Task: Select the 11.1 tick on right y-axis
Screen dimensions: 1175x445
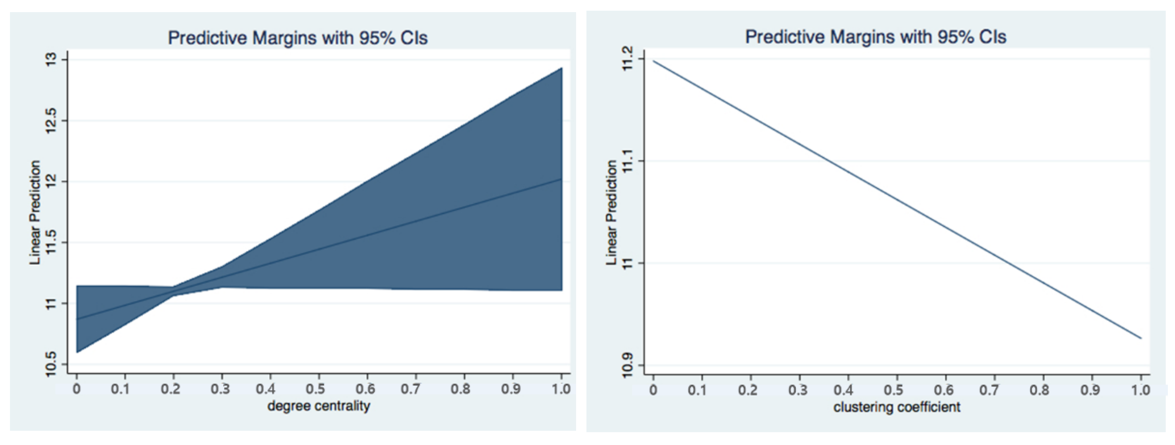Action: tap(628, 161)
